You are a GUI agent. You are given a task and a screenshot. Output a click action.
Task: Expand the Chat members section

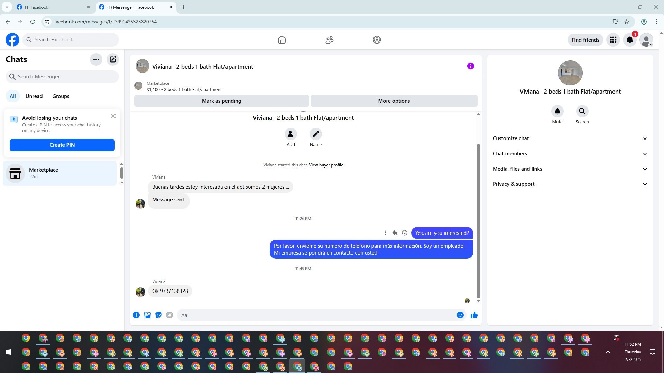[x=570, y=154]
